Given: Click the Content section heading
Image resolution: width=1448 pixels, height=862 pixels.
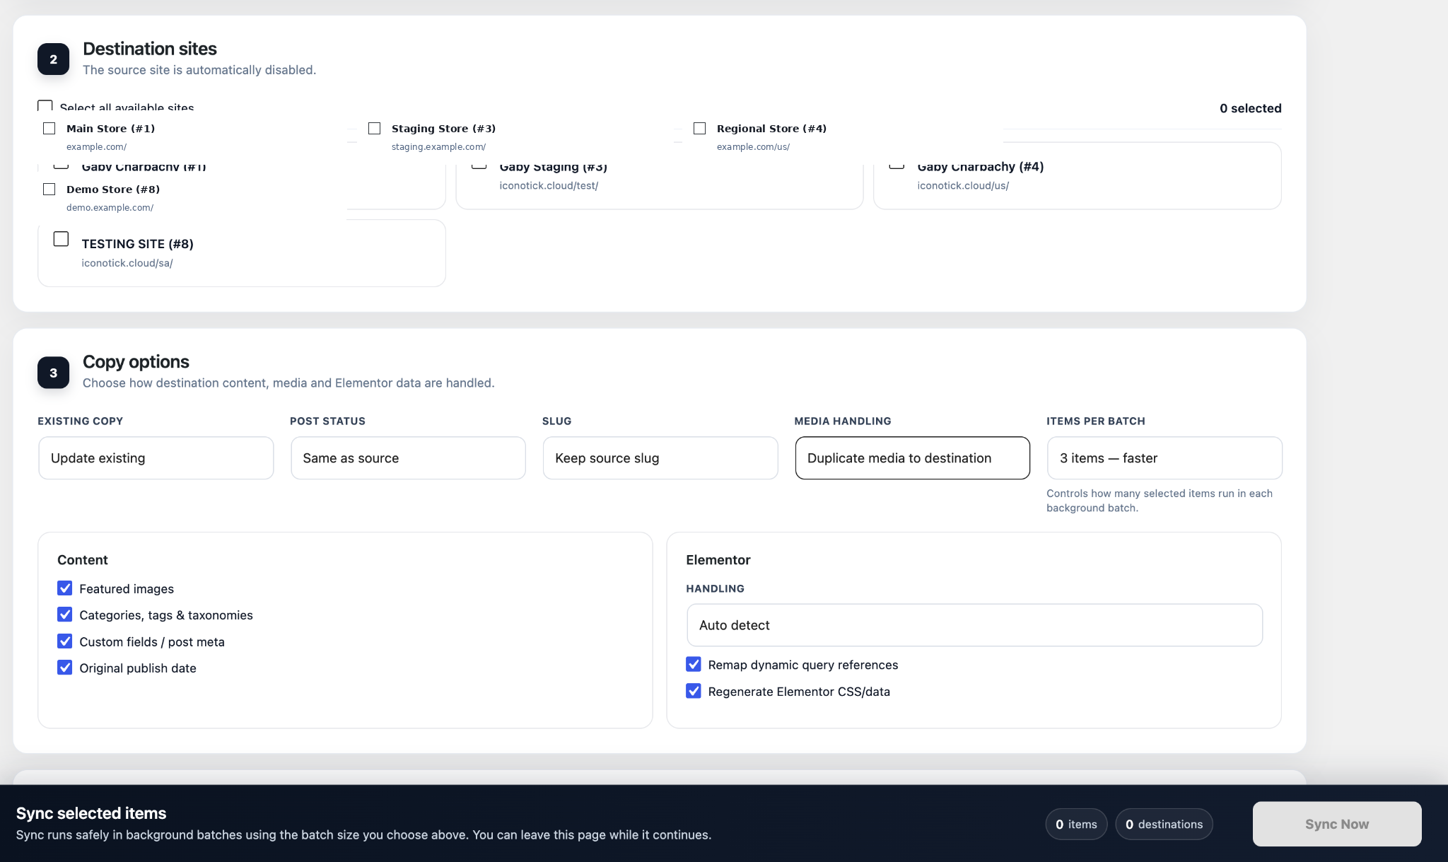Looking at the screenshot, I should 83,560.
